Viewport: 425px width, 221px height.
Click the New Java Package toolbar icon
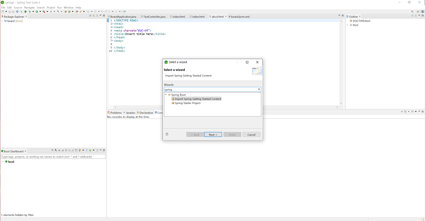(65, 12)
